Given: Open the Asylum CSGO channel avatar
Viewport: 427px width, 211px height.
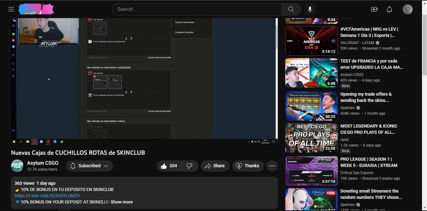Looking at the screenshot, I should [x=17, y=167].
